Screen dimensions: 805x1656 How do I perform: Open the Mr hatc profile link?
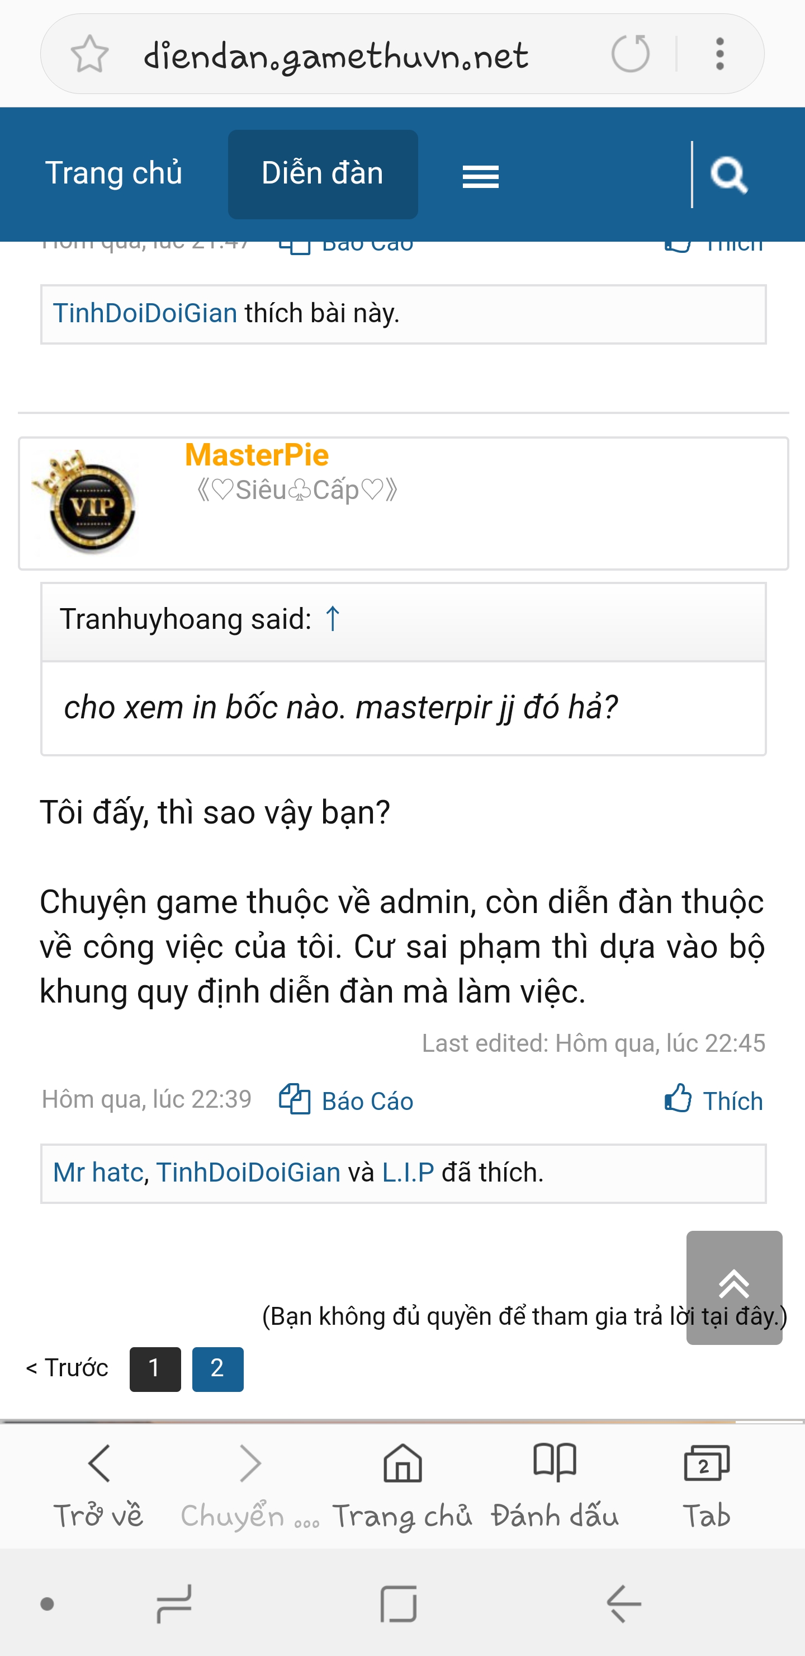[x=98, y=1172]
